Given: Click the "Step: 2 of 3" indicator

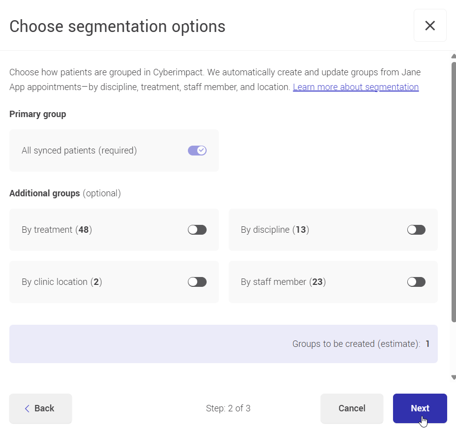Looking at the screenshot, I should 228,408.
